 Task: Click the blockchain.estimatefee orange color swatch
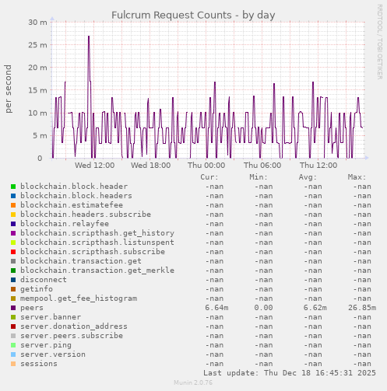pos(13,205)
